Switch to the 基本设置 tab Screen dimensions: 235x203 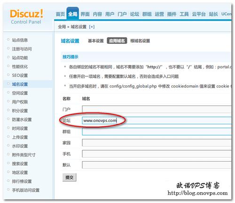[x=96, y=41]
